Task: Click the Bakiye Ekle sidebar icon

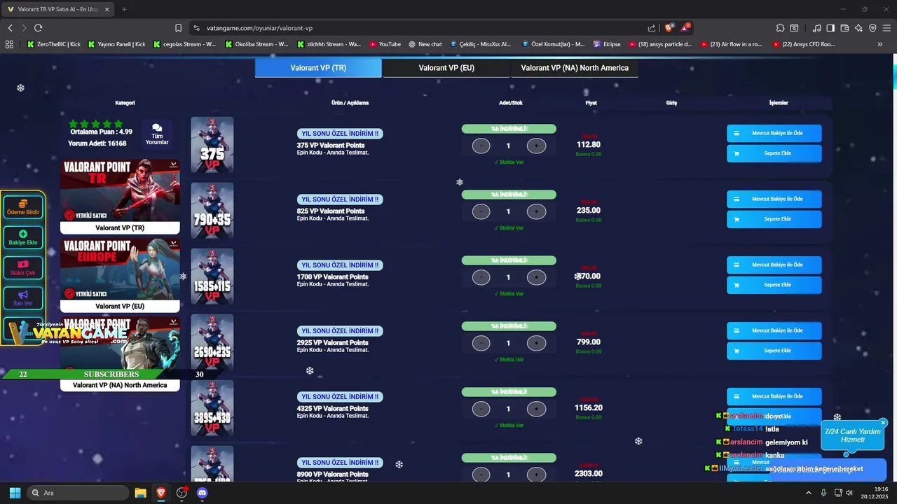Action: 23,237
